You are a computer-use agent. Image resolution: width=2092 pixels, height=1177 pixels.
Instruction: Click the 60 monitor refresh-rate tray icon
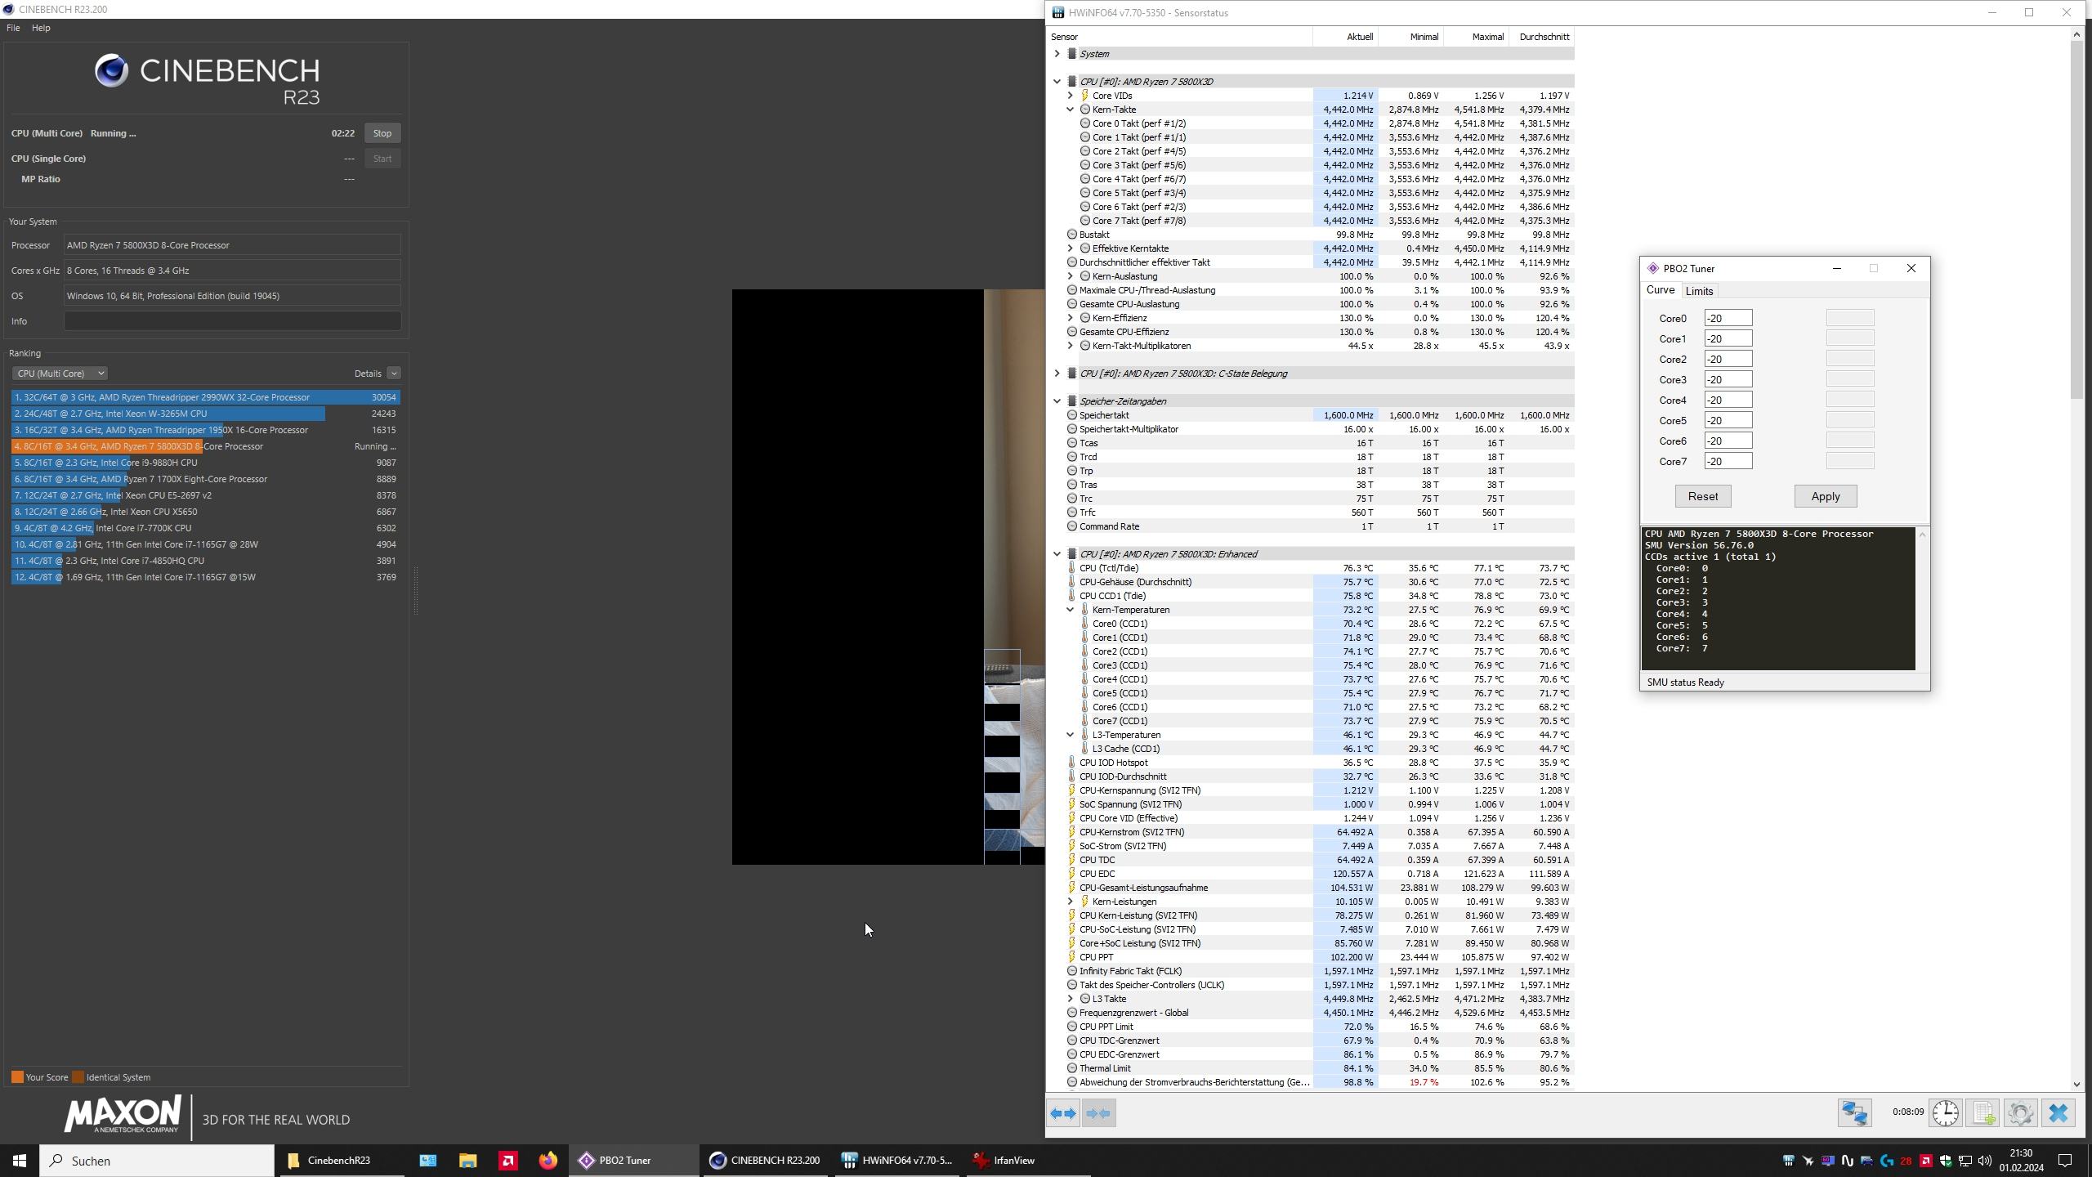click(x=1827, y=1161)
